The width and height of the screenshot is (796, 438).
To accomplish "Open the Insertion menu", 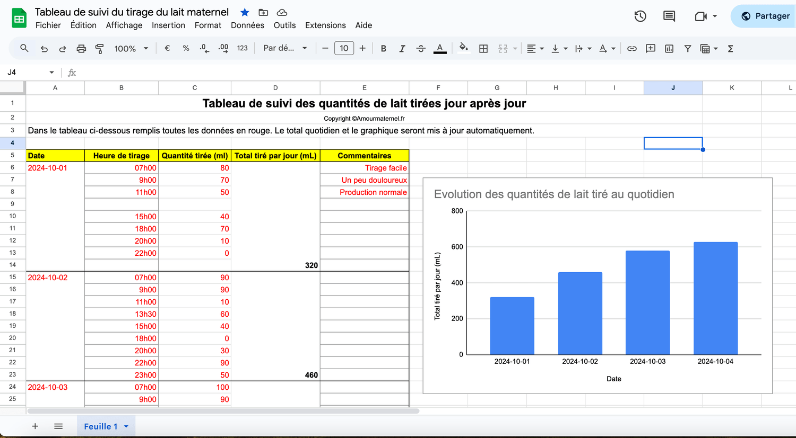I will click(168, 25).
